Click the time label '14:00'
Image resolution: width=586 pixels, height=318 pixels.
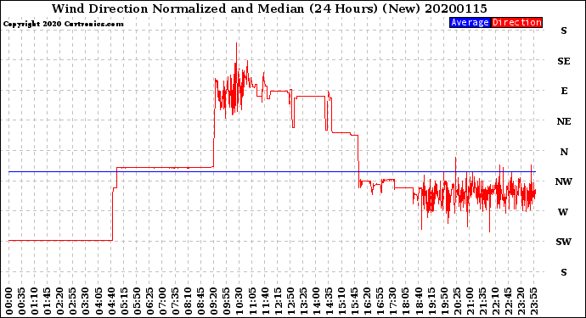315,301
